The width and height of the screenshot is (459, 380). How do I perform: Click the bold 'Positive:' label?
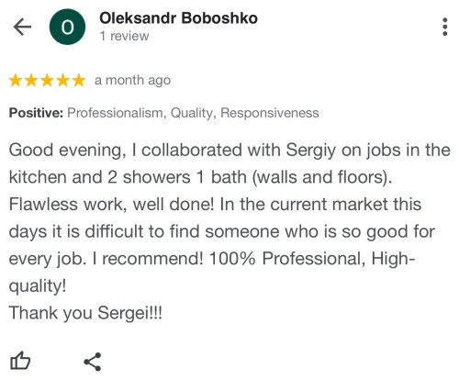[x=36, y=113]
